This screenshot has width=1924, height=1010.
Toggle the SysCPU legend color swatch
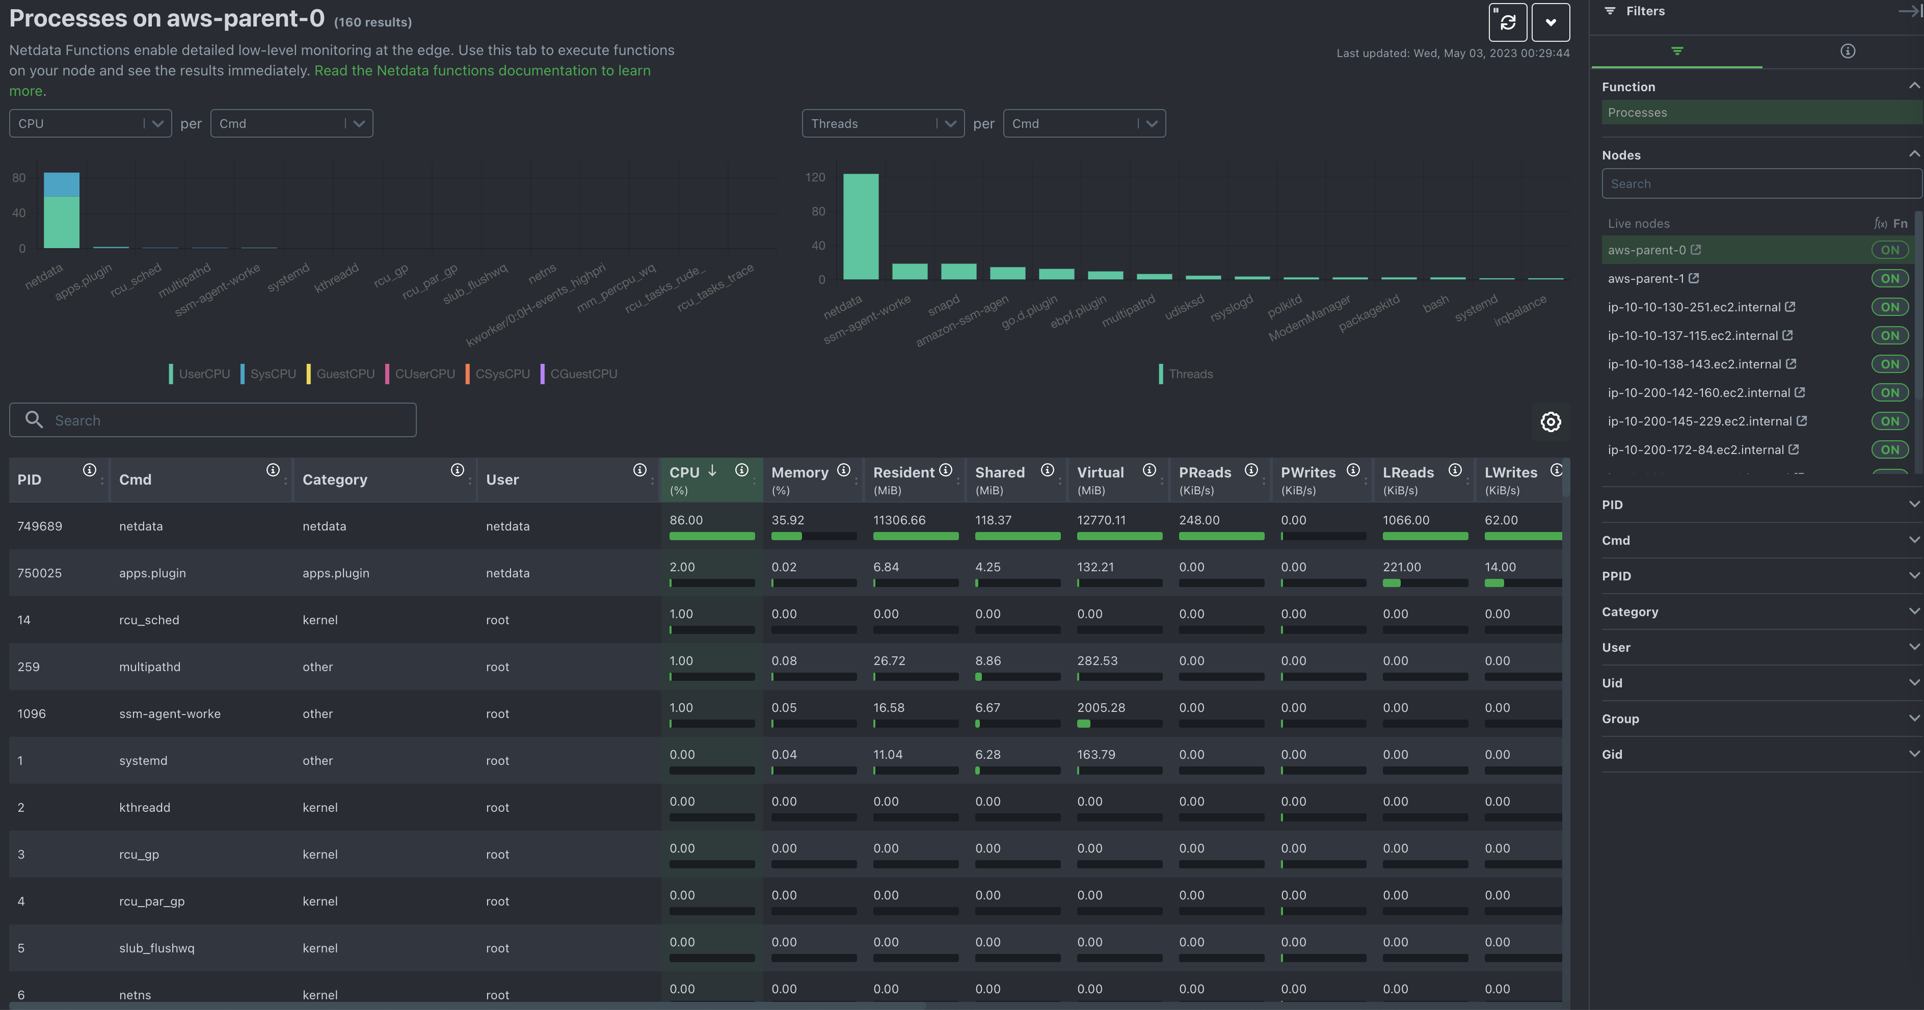click(243, 374)
